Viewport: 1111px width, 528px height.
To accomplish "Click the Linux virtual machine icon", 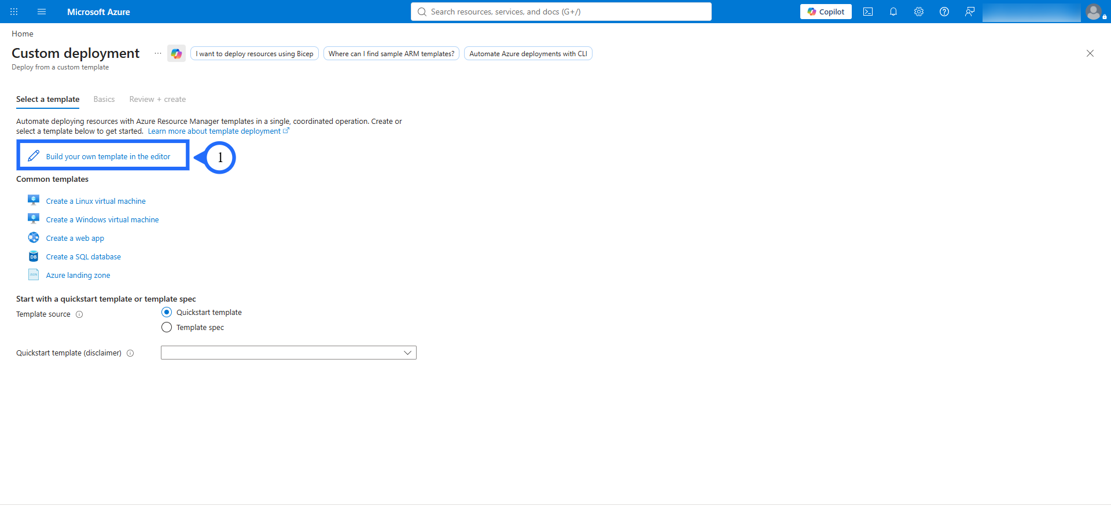I will click(x=34, y=201).
